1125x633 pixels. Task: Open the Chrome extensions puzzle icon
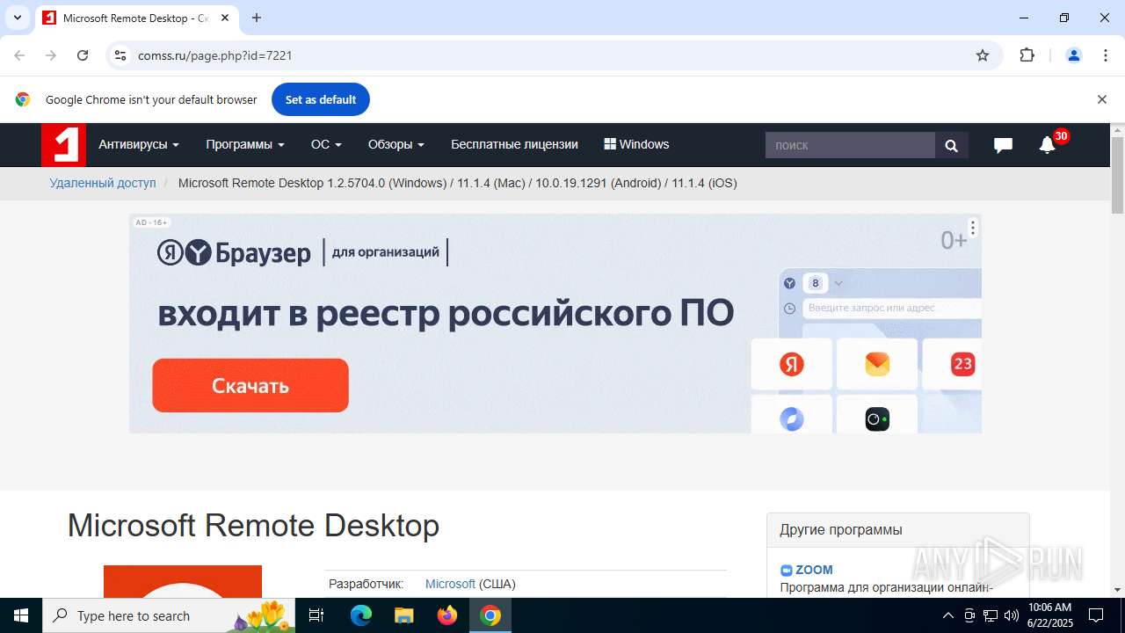[x=1027, y=55]
